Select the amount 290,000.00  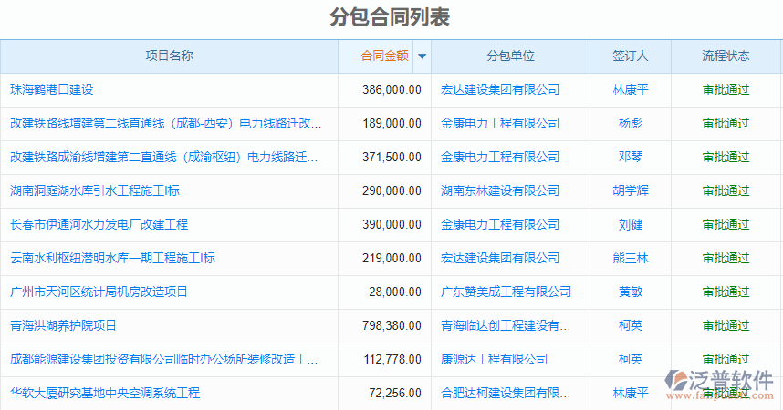(392, 190)
